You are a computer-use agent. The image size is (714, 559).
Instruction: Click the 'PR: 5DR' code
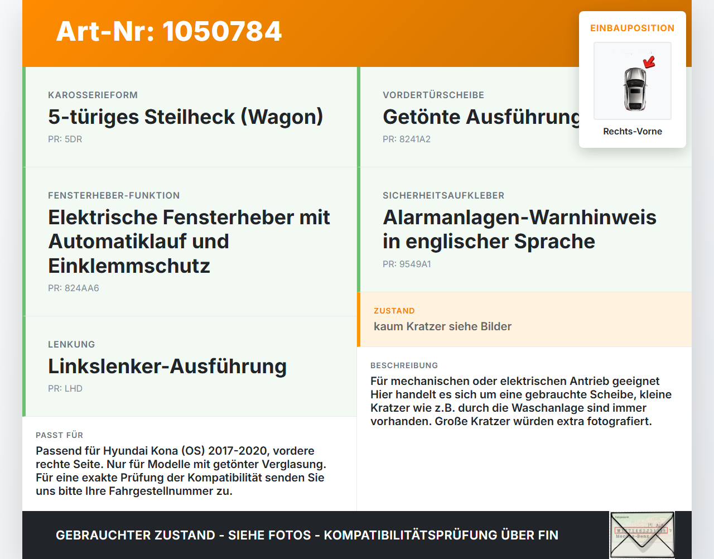(65, 139)
